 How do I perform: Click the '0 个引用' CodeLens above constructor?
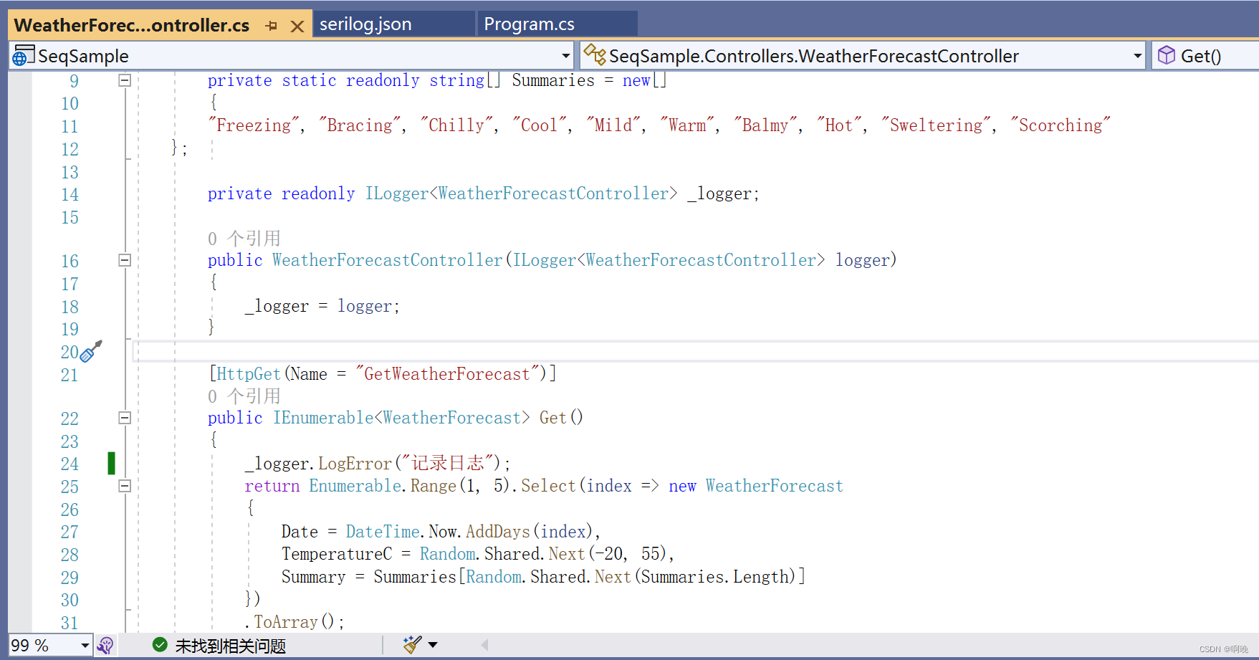click(x=244, y=239)
